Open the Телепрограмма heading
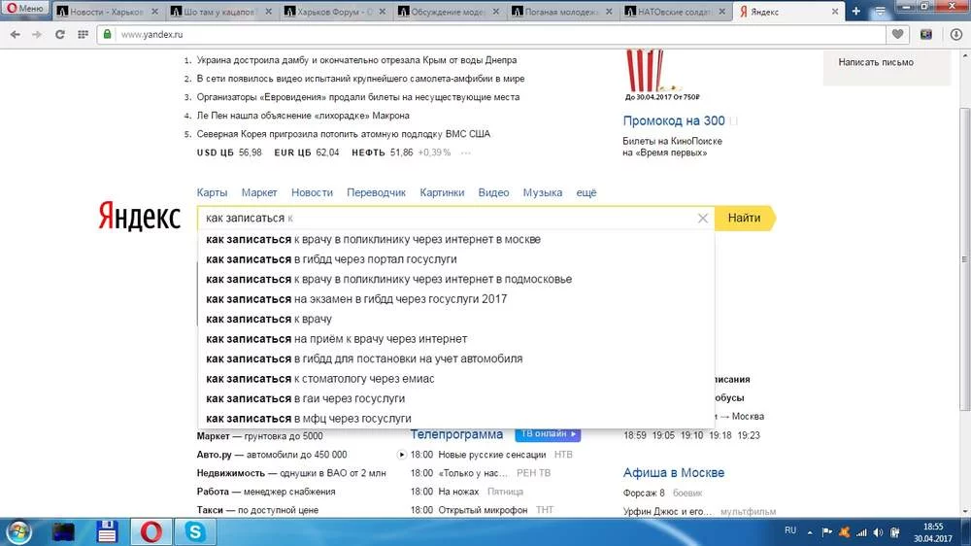 [456, 434]
